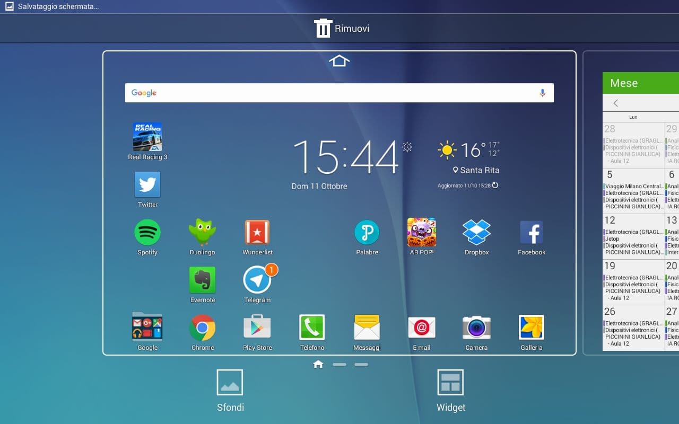Open the Wunderlist app
Screen dimensions: 679x424
click(x=257, y=232)
